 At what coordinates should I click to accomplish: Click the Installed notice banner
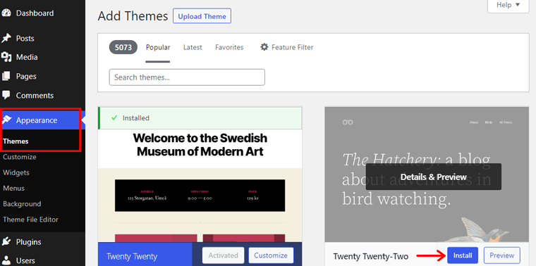200,118
